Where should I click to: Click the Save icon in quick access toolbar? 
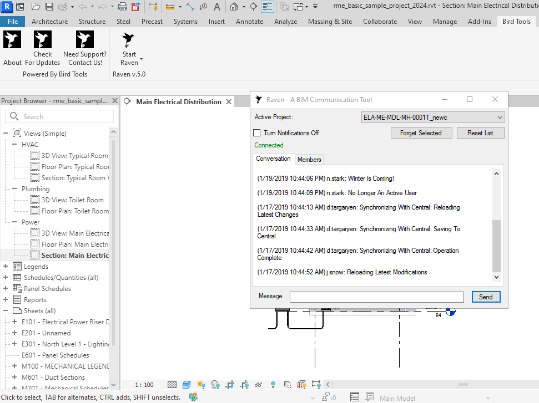coord(49,7)
